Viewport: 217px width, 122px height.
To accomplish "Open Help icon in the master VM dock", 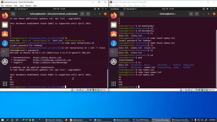I will 5,43.
